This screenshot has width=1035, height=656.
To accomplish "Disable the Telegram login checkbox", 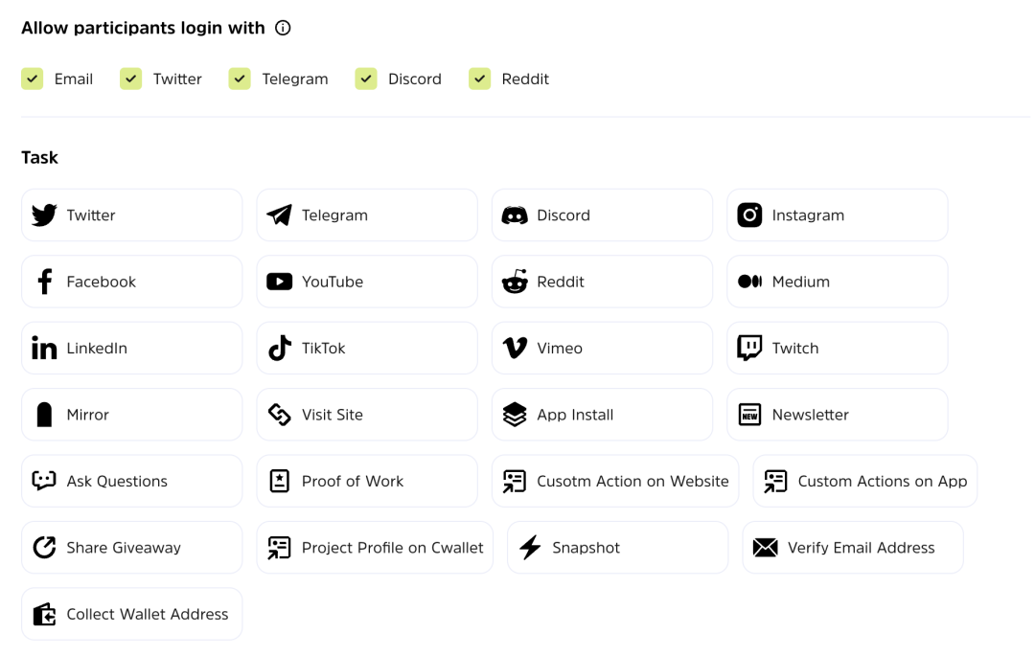I will coord(240,79).
